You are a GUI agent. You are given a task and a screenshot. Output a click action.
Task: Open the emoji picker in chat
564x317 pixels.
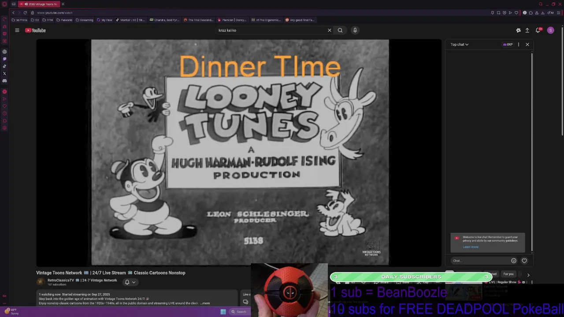click(x=513, y=261)
